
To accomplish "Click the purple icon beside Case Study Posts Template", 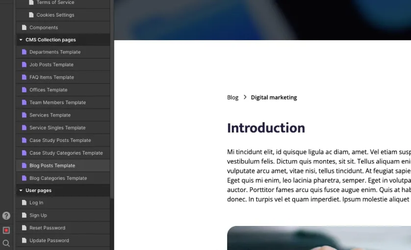I will pyautogui.click(x=24, y=140).
